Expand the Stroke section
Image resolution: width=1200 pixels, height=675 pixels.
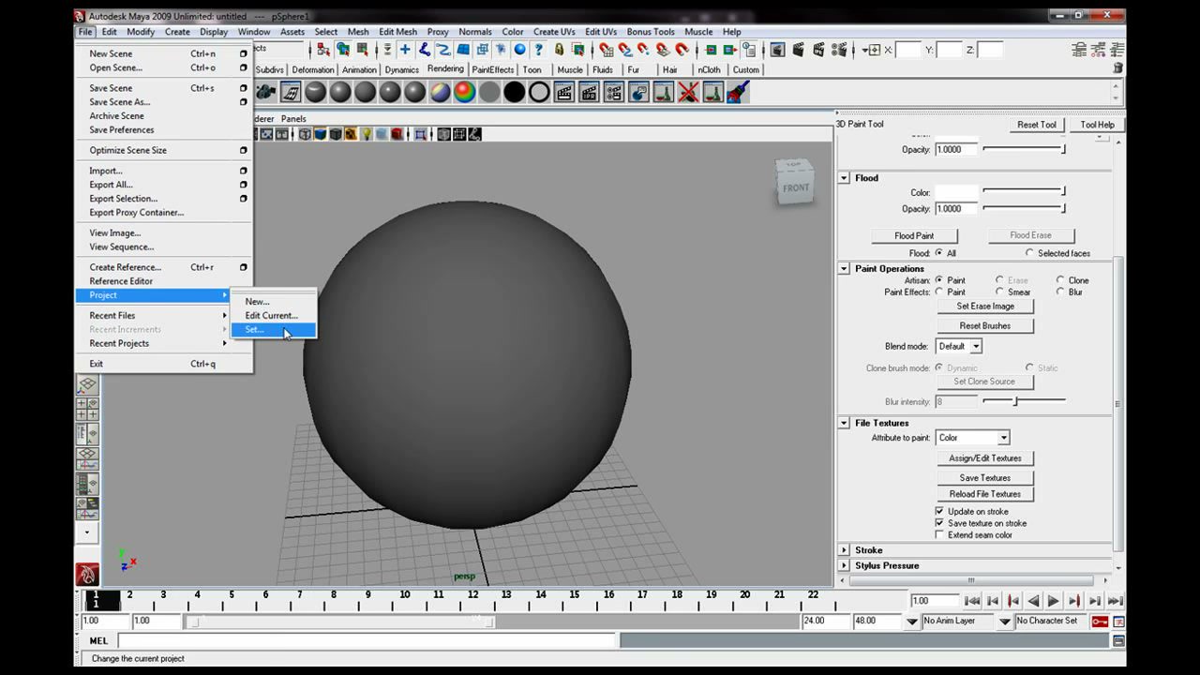844,550
